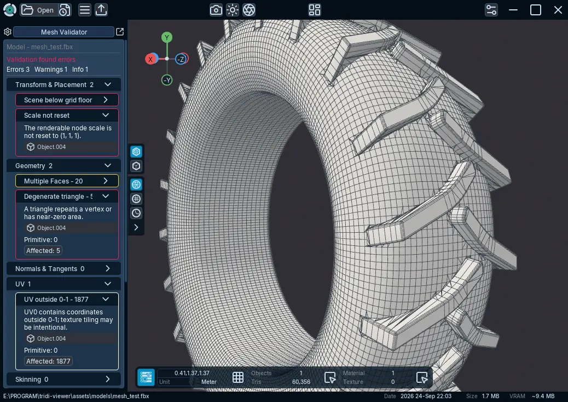This screenshot has height=402, width=568.
Task: Collapse Degenerate triangle error
Action: pos(67,197)
